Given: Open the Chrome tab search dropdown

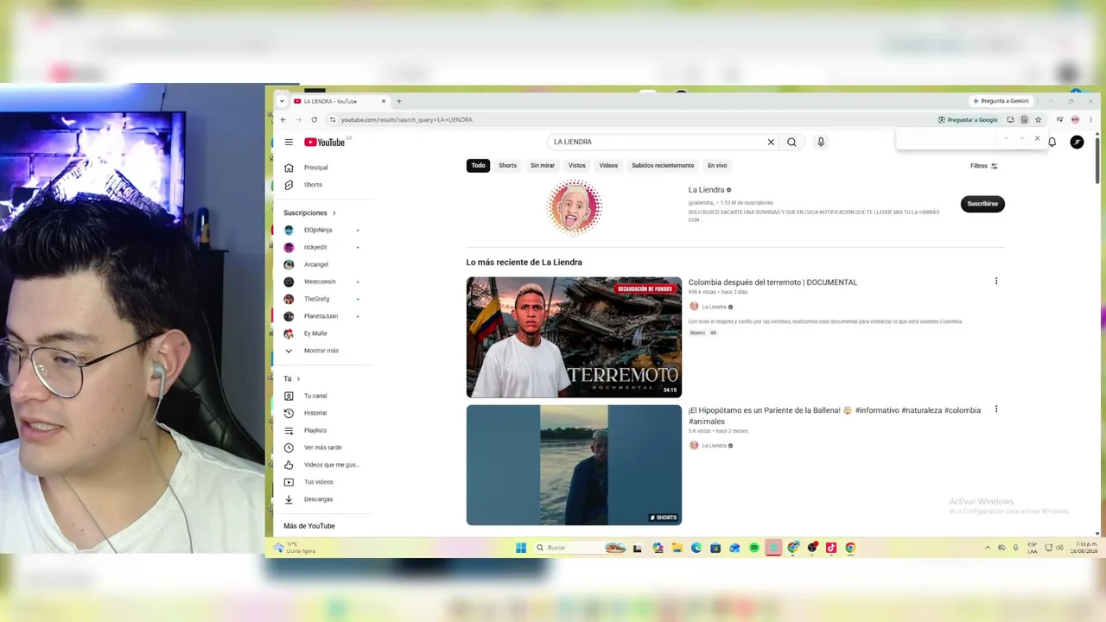Looking at the screenshot, I should coord(282,101).
